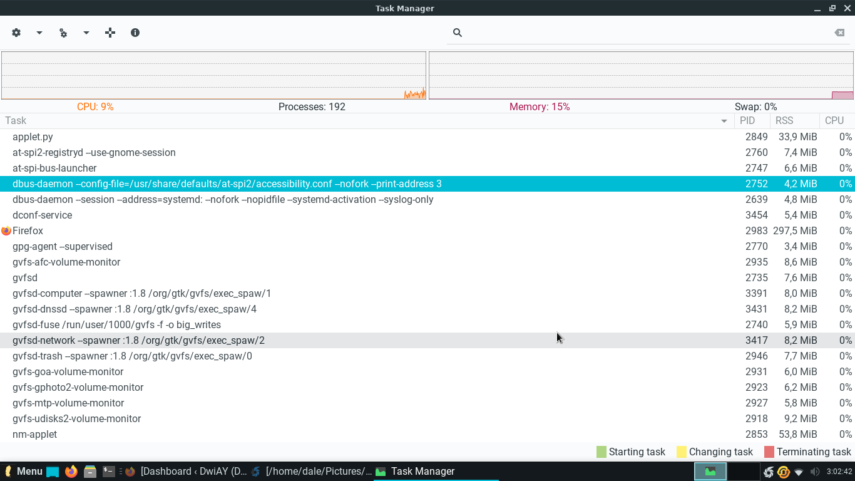Click the 297,5 MiB RSS value
This screenshot has width=855, height=481.
pyautogui.click(x=795, y=230)
